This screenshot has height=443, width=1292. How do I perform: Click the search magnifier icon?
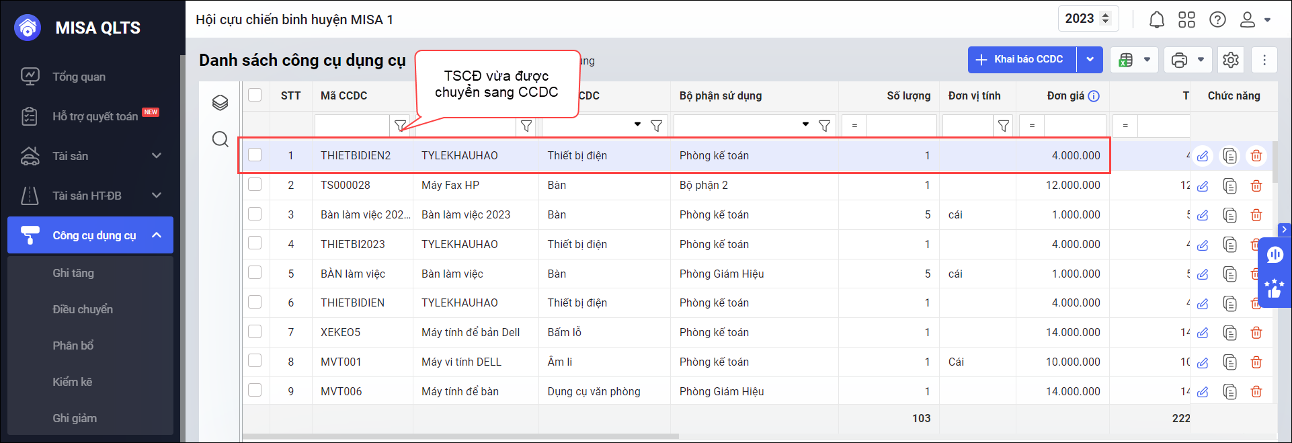click(x=220, y=139)
